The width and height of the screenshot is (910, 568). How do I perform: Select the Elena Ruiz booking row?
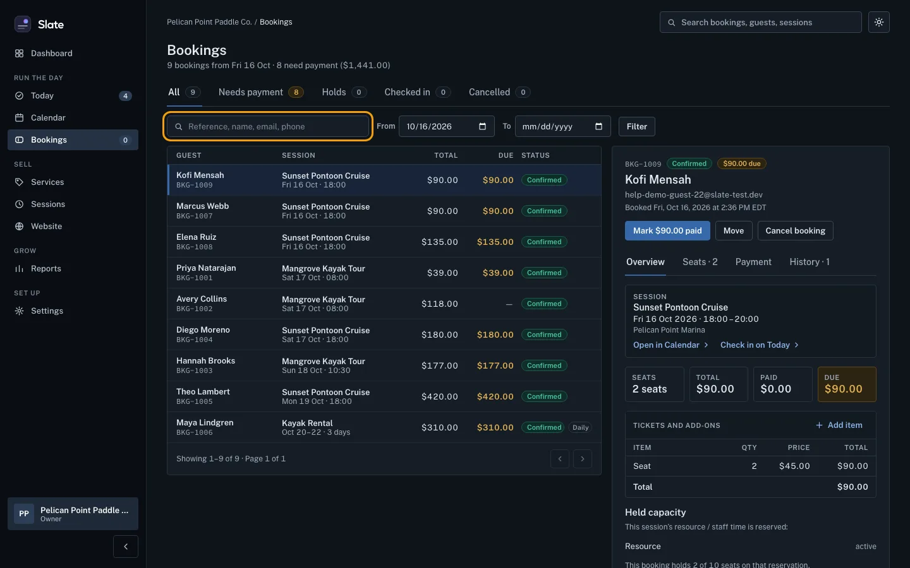[384, 242]
